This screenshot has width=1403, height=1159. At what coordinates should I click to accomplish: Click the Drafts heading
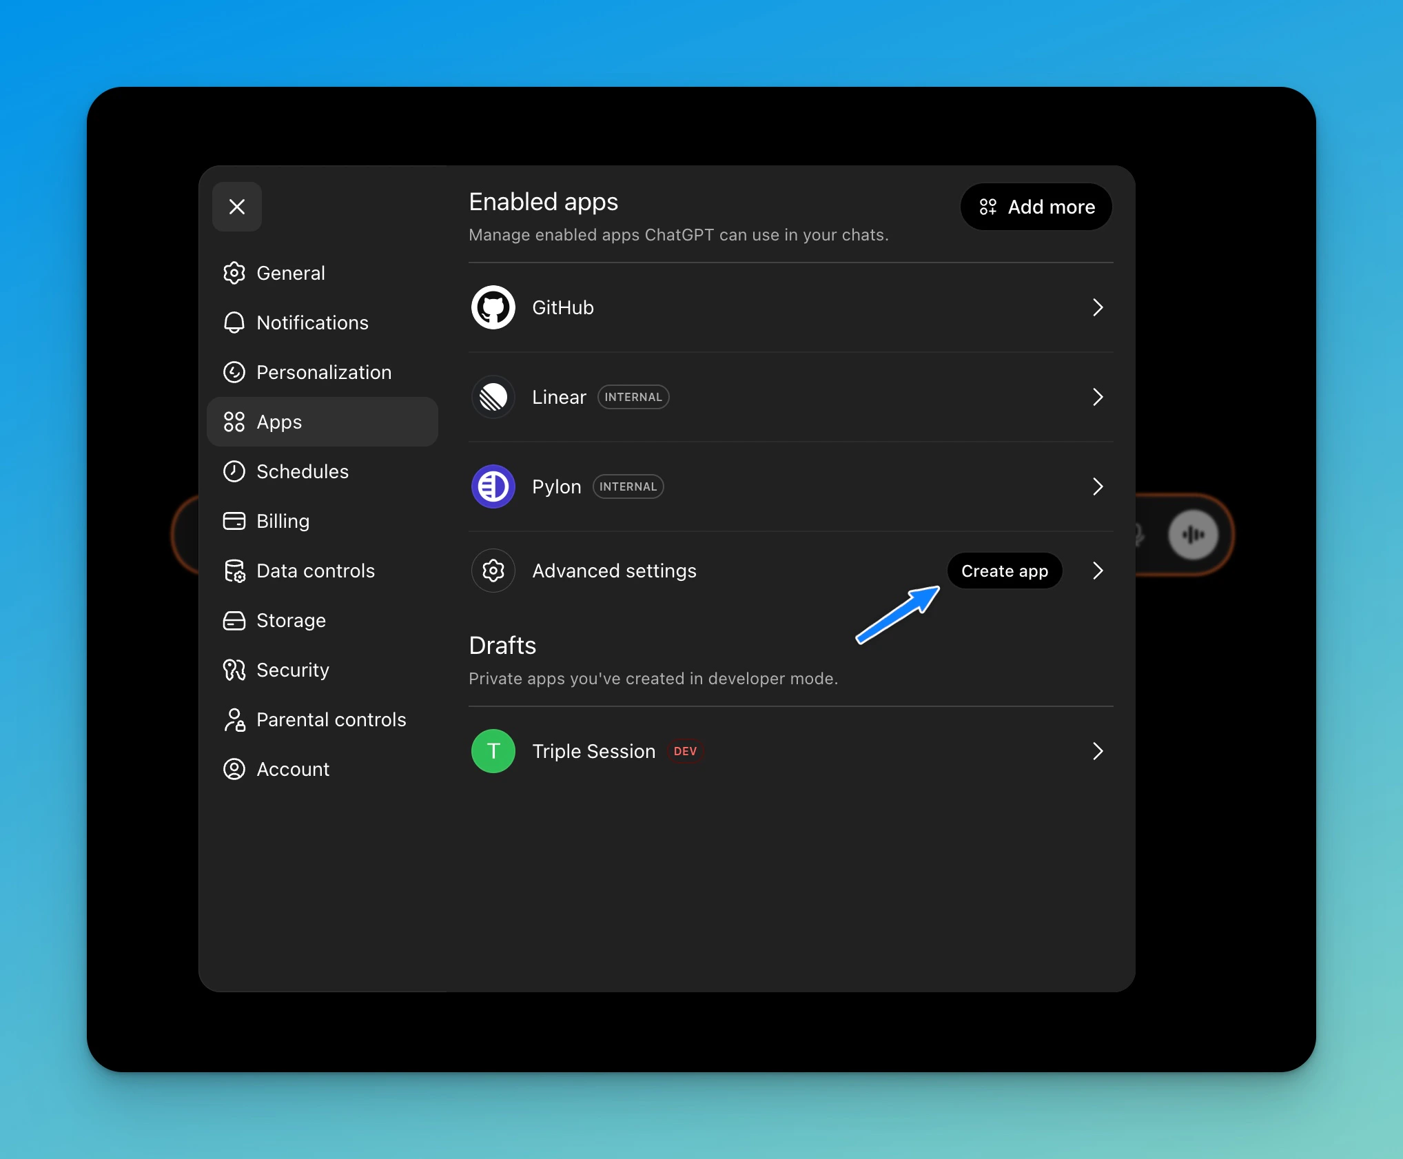(502, 646)
